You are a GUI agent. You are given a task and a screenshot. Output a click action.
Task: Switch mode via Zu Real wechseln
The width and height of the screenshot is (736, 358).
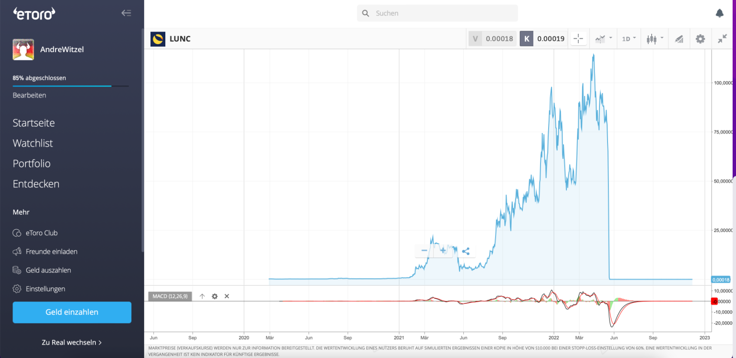click(72, 343)
